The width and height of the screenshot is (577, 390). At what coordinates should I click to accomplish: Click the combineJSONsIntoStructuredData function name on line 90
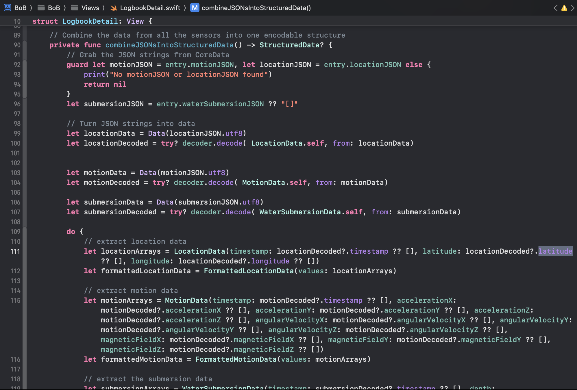(x=169, y=45)
